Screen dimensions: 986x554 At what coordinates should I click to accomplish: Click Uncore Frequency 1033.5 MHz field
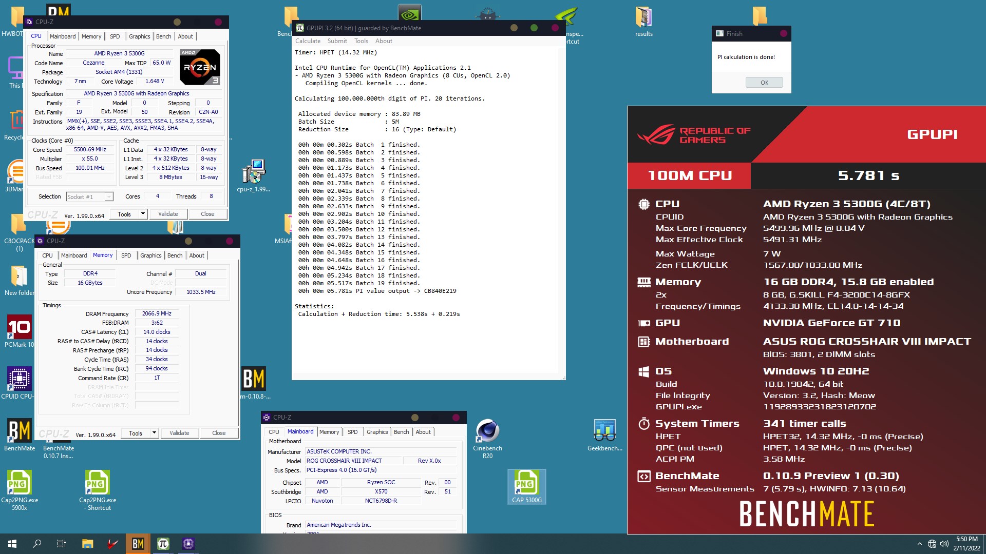click(x=201, y=292)
